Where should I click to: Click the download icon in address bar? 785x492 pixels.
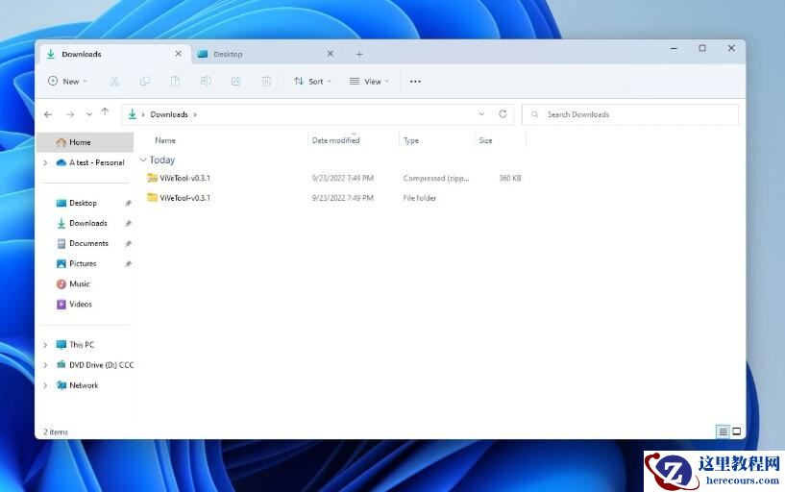click(133, 114)
